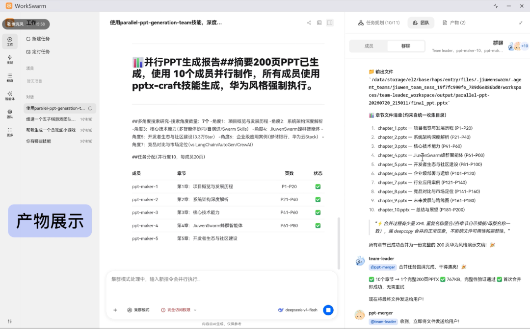Click the plus attachment icon in input bar
This screenshot has height=329, width=530.
115,310
